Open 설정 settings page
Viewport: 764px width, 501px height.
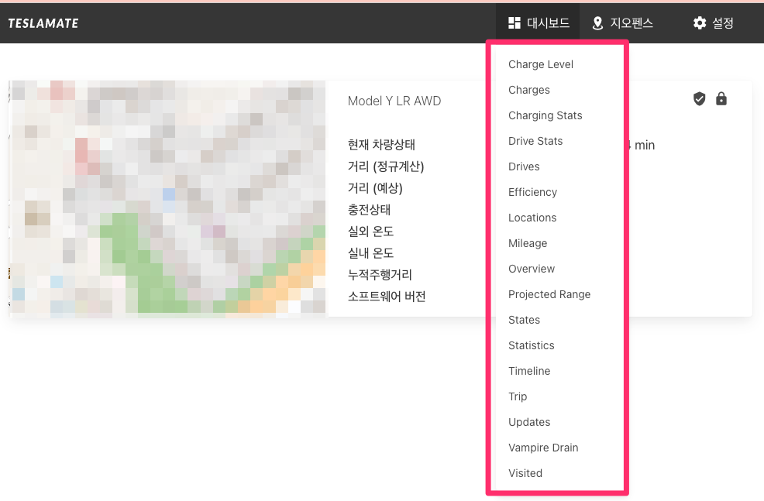tap(713, 23)
